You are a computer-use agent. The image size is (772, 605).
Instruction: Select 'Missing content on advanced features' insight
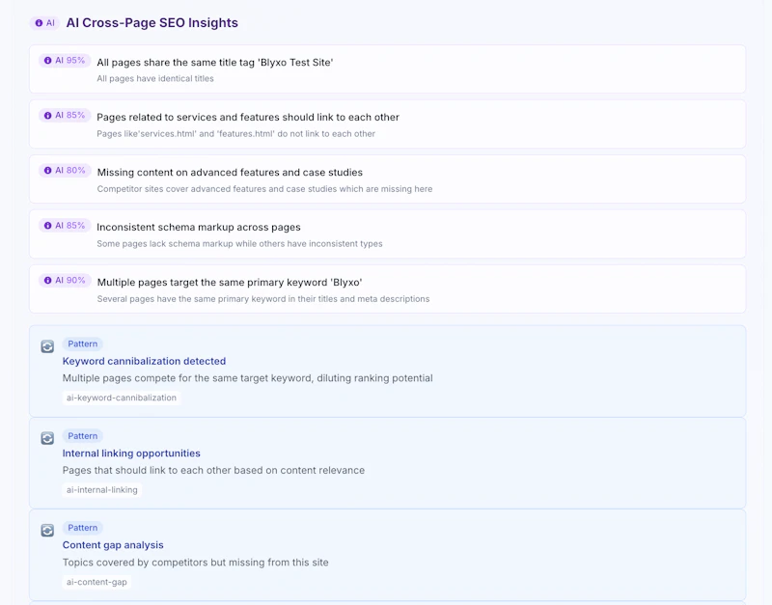coord(388,179)
